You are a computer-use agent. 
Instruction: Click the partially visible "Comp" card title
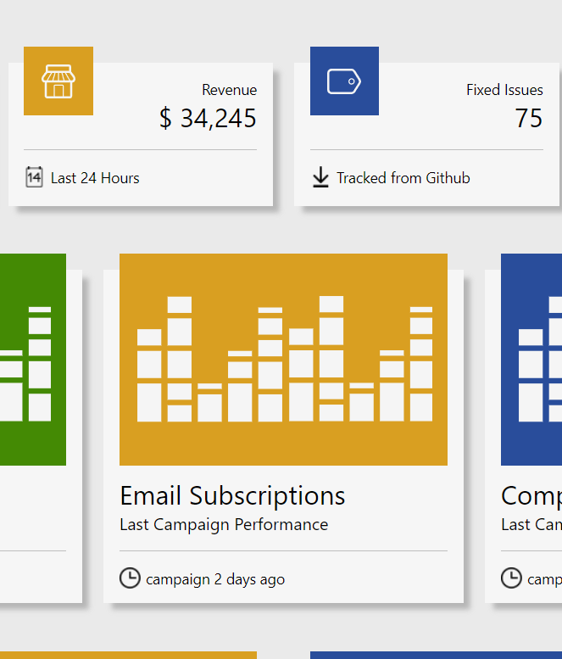point(531,495)
